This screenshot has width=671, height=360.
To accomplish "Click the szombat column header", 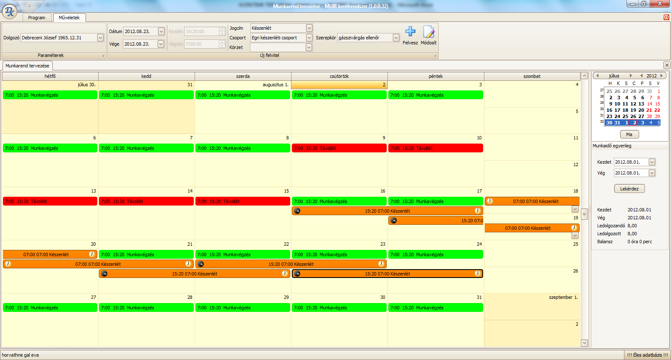I will 532,76.
